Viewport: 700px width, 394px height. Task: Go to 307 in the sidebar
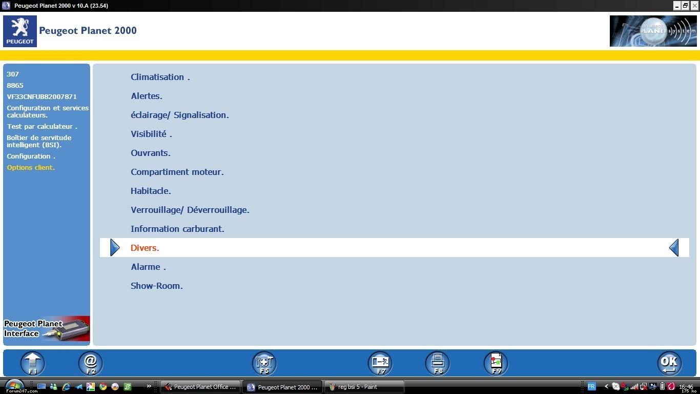click(13, 74)
